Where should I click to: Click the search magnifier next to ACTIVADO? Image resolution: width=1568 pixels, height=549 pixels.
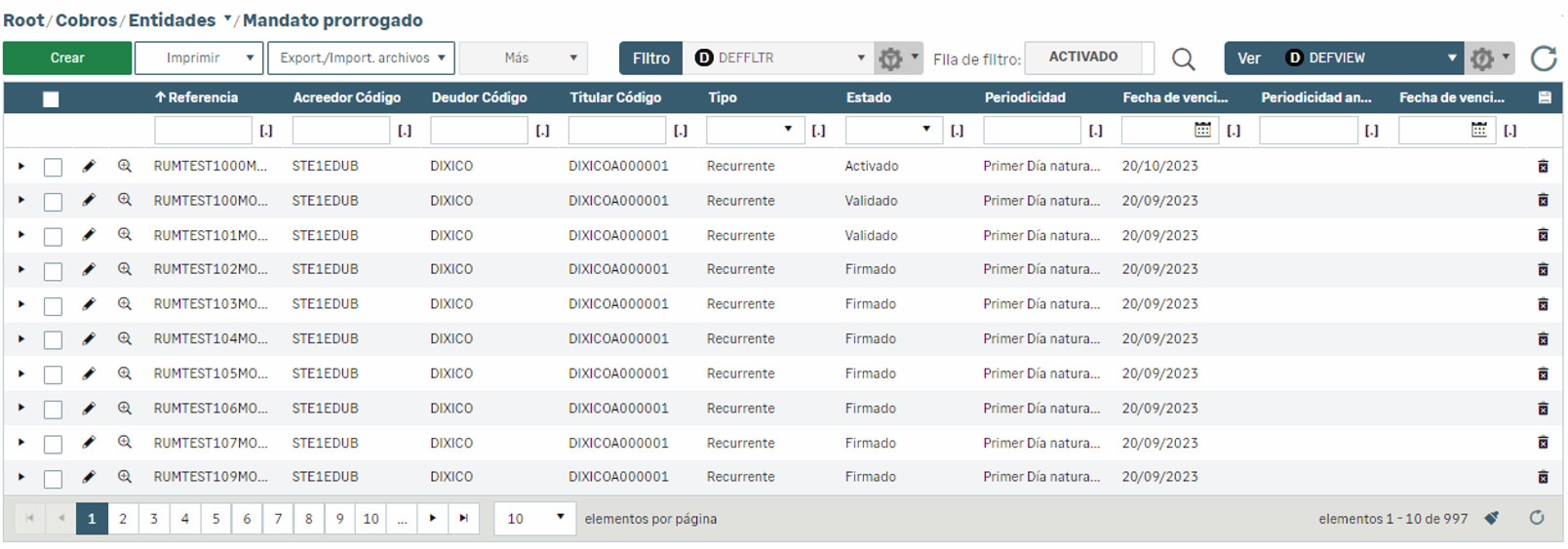pos(1183,59)
